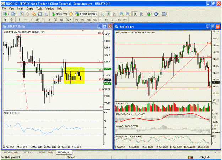Toggle the Auto Scroll chart icon
The image size is (222, 160).
135,14
